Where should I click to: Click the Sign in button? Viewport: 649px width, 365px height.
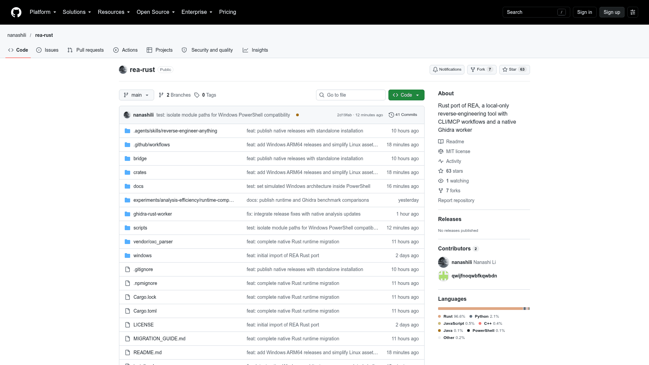tap(584, 12)
